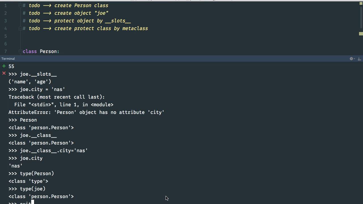The height and width of the screenshot is (204, 363).
Task: Hide the Terminal panel using the hide icon
Action: click(x=359, y=59)
